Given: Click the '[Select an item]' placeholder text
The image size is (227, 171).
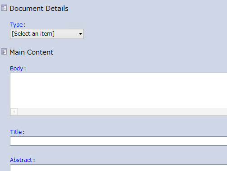Looking at the screenshot, I should click(33, 34).
